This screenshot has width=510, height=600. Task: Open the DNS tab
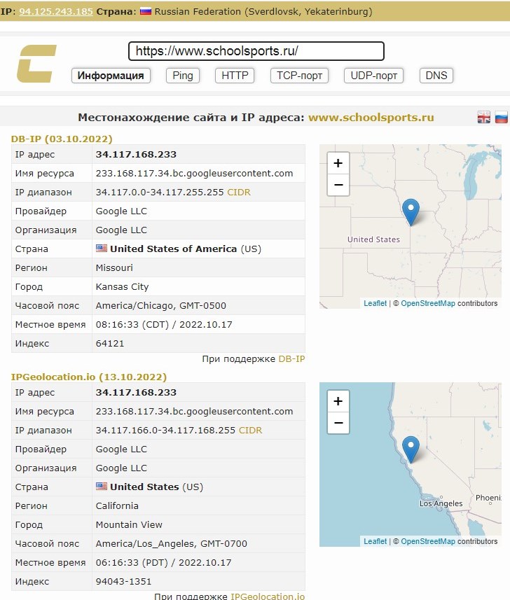(436, 76)
